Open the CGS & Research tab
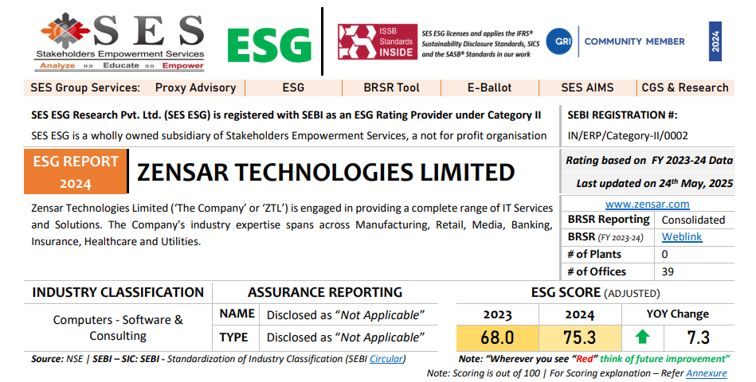The image size is (756, 382). tap(685, 88)
